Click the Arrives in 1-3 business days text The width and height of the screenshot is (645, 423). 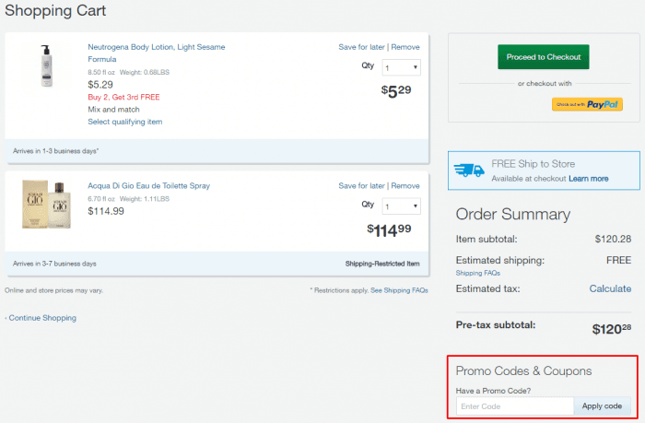[55, 151]
